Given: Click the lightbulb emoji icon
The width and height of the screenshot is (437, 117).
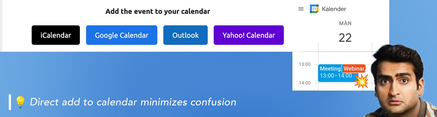Looking at the screenshot, I should point(20,102).
